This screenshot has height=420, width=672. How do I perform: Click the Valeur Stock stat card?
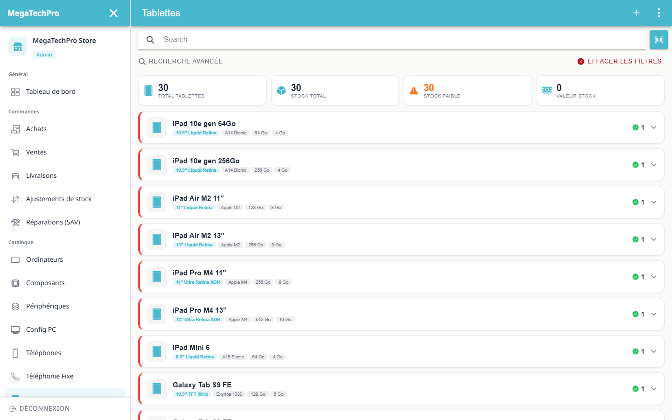pos(601,91)
